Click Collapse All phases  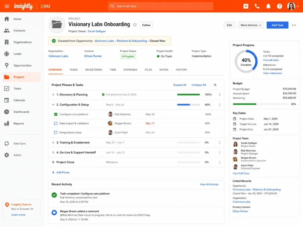pos(199,85)
